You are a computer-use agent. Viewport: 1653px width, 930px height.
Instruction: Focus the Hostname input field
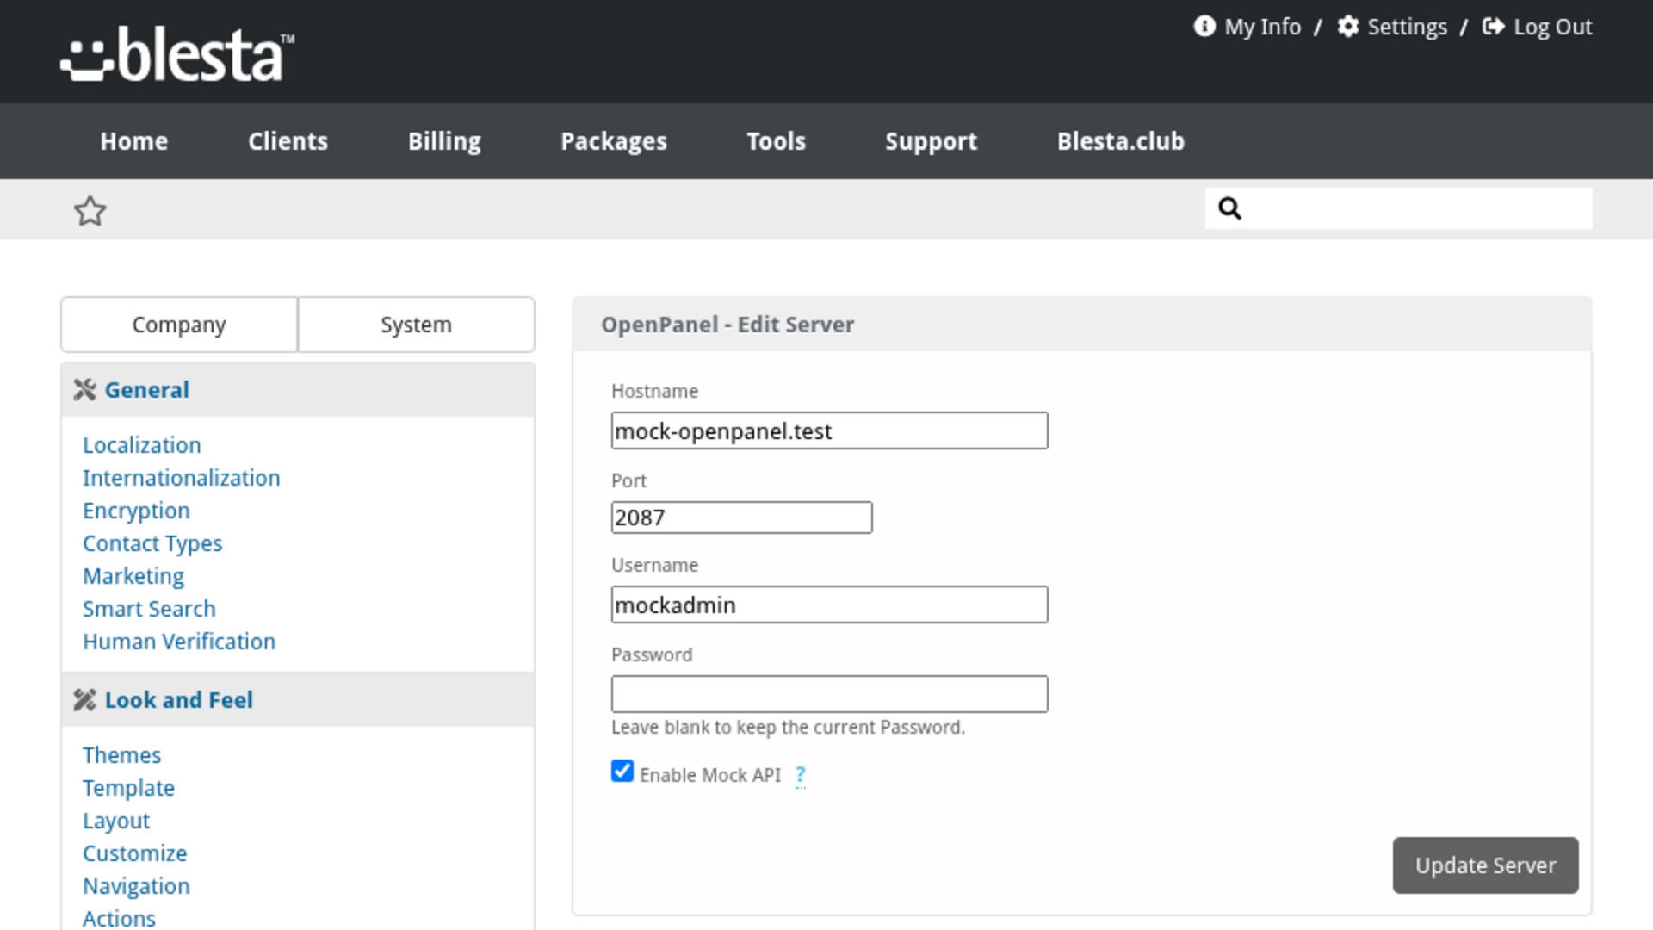pyautogui.click(x=829, y=431)
